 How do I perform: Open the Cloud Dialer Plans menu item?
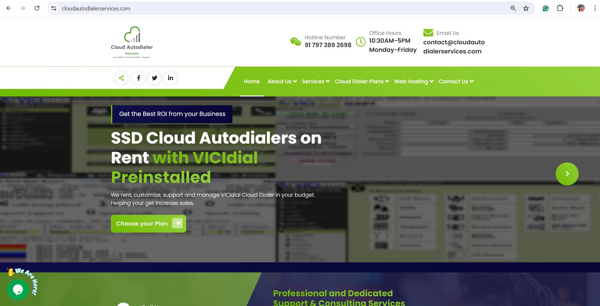359,81
